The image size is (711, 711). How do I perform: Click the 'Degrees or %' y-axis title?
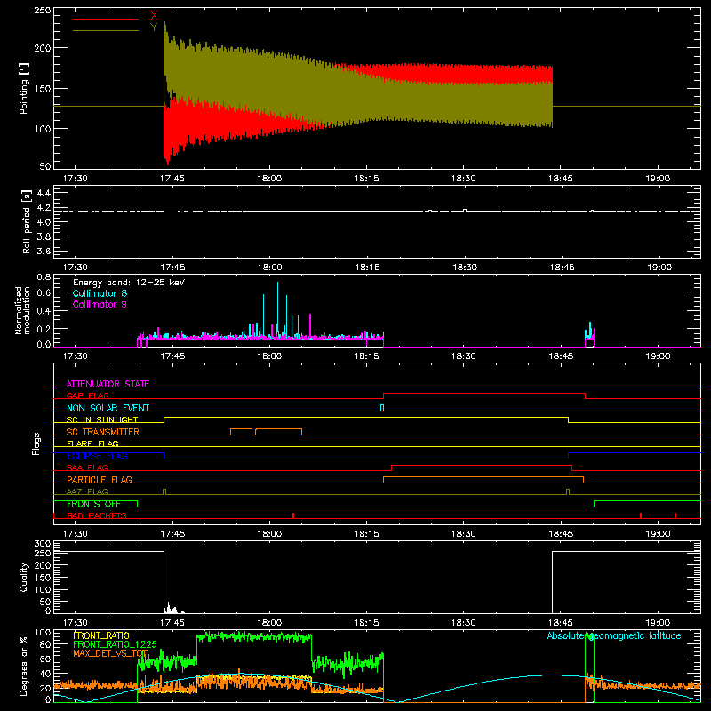(24, 666)
